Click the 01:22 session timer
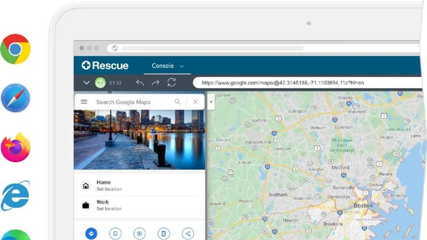Viewport: 427px width, 240px height. pos(115,83)
